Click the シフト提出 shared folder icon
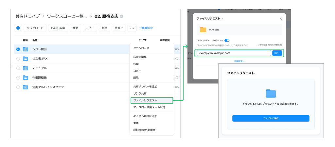The width and height of the screenshot is (335, 147). pyautogui.click(x=25, y=49)
